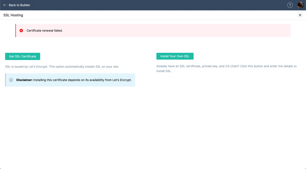Select the Back to Builder label

[19, 5]
